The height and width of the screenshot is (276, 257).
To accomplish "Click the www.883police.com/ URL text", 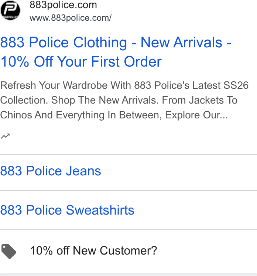I will coord(71,18).
